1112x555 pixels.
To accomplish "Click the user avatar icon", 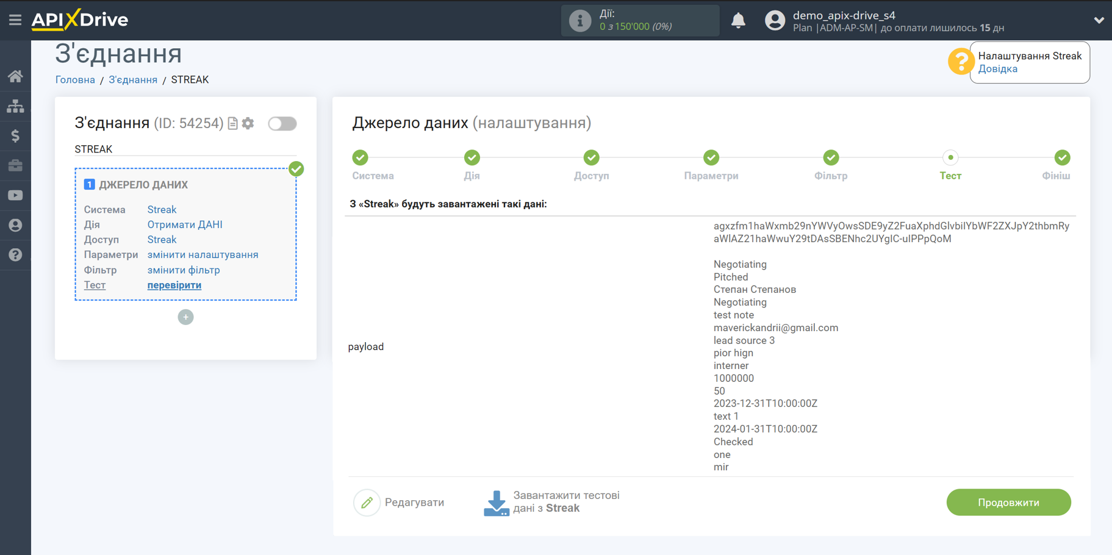I will click(775, 21).
